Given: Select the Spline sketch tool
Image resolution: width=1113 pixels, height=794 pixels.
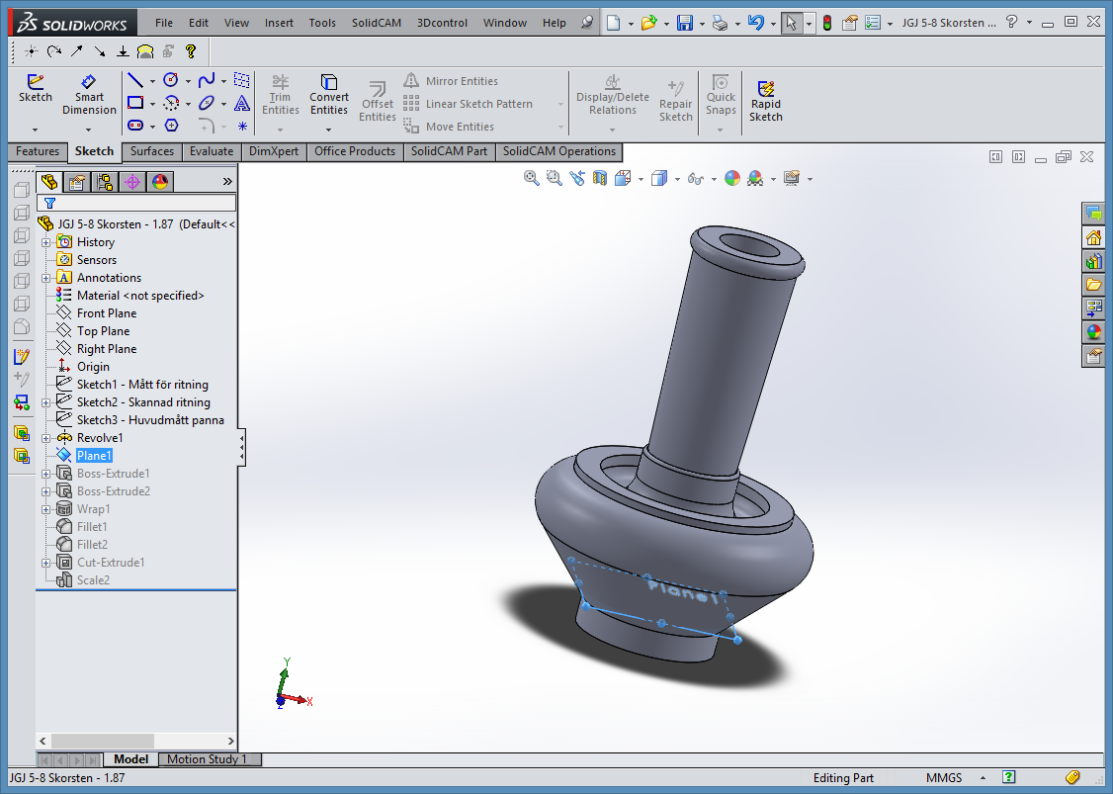Looking at the screenshot, I should (207, 80).
